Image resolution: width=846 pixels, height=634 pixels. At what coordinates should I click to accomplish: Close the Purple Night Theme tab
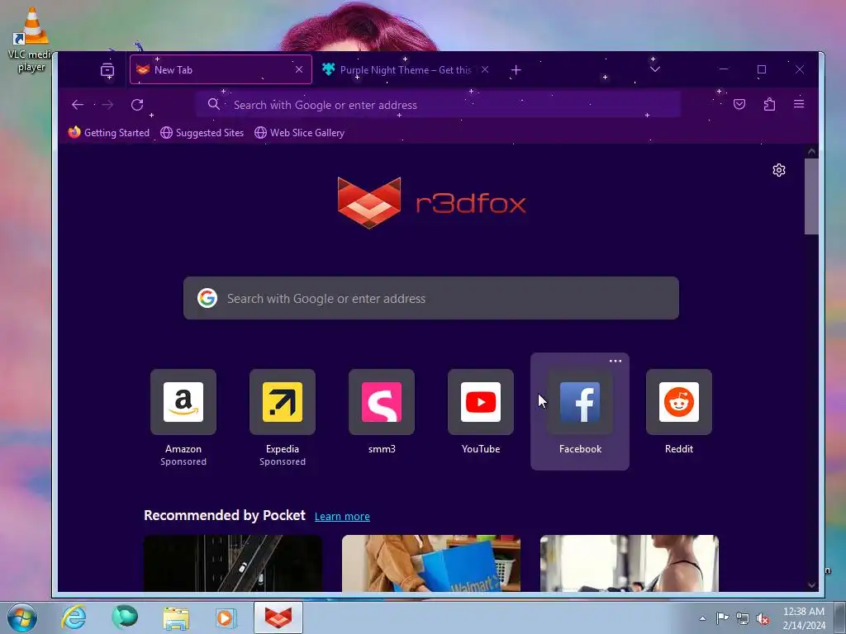click(x=485, y=69)
